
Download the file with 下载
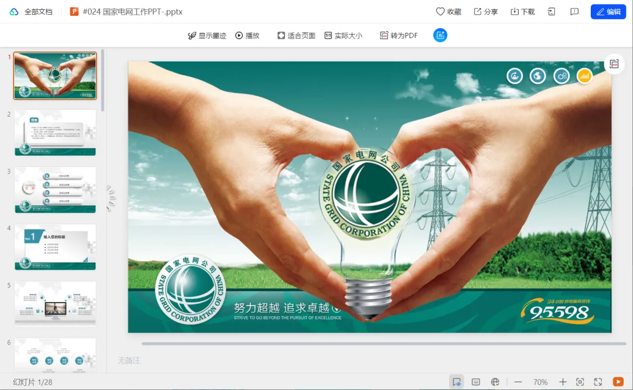tap(523, 12)
